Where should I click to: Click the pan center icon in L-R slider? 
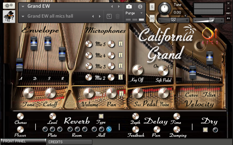173,20
